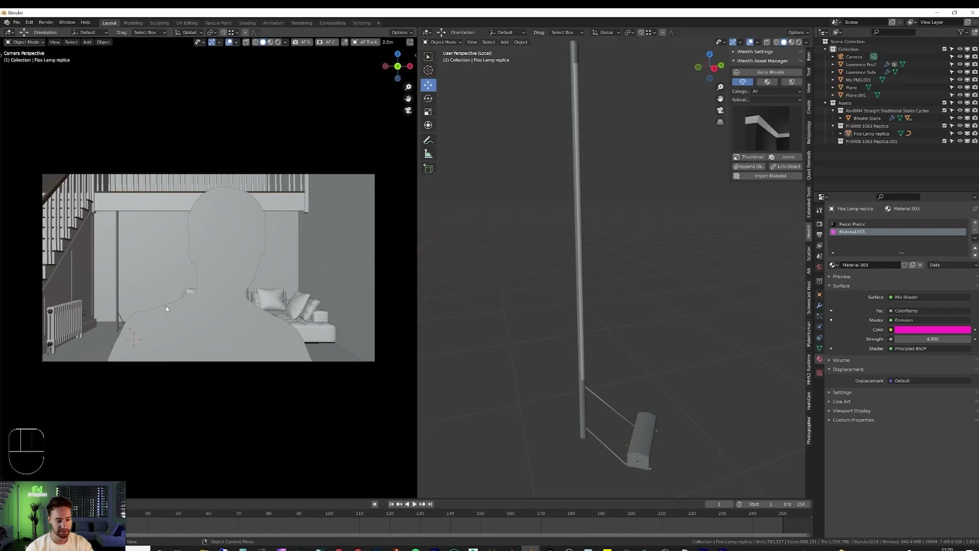This screenshot has width=979, height=551.
Task: Open Object Data green triangle properties tab
Action: (819, 348)
